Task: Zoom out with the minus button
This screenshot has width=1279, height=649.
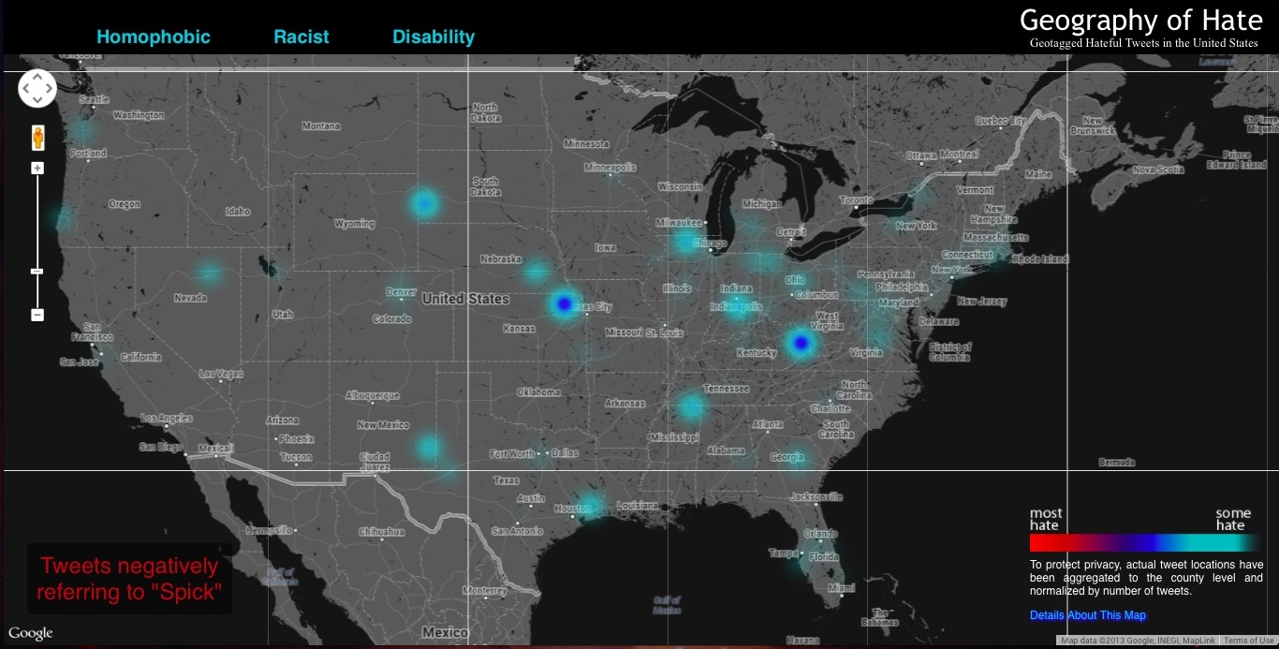Action: click(37, 315)
